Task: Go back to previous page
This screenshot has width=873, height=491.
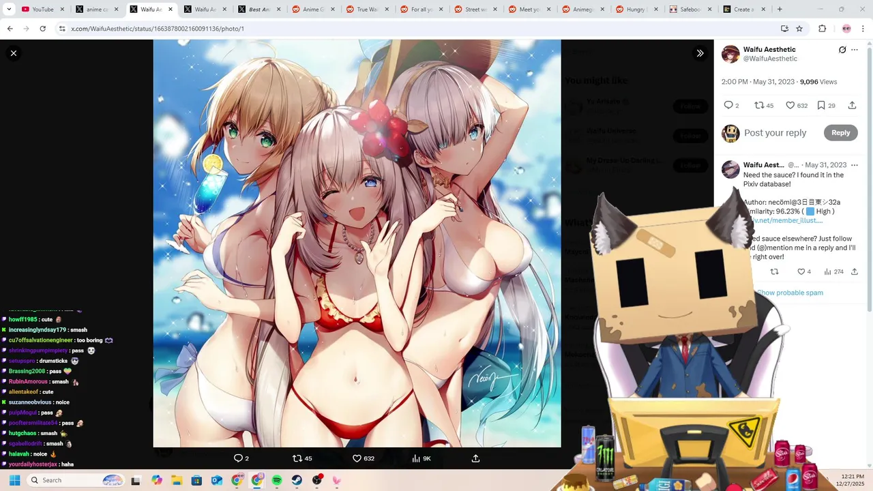Action: pos(10,29)
